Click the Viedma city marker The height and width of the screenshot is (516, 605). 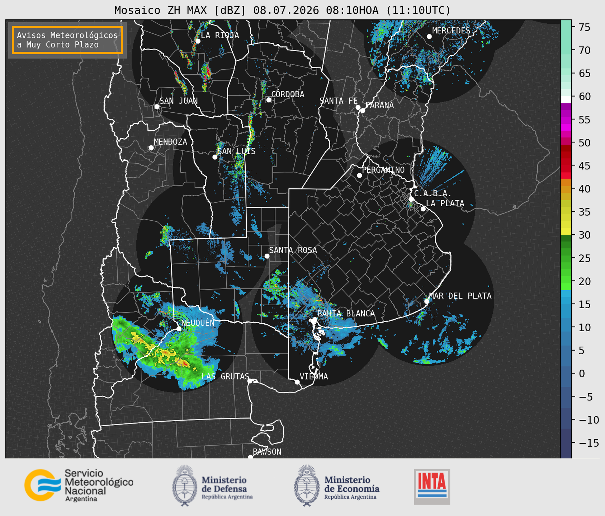[x=297, y=382]
